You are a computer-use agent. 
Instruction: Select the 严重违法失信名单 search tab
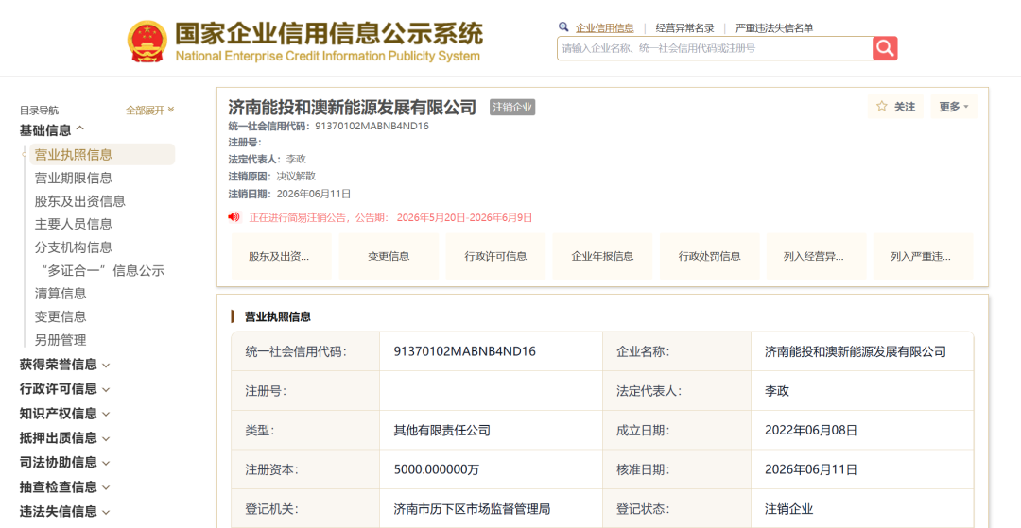[774, 28]
